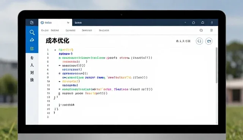Open the third item in the menu row
The image size is (243, 140).
(x=70, y=30)
